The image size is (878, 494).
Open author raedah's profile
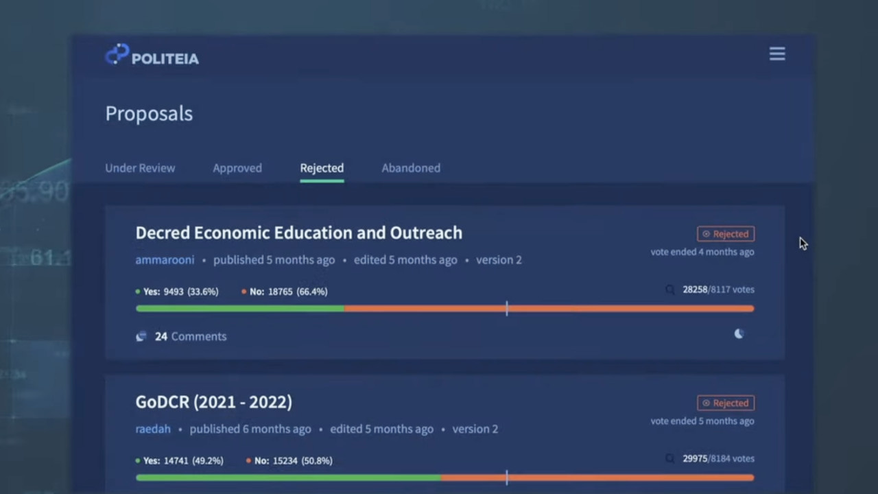153,429
